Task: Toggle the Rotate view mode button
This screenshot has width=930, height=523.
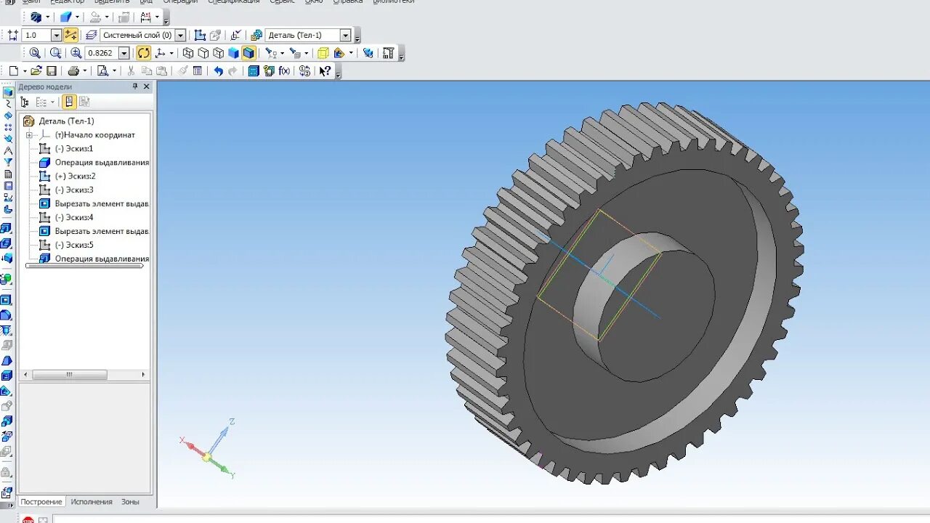Action: click(x=144, y=52)
